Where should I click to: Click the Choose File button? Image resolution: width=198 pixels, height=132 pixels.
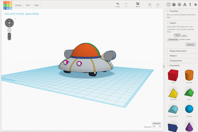[x=173, y=39]
